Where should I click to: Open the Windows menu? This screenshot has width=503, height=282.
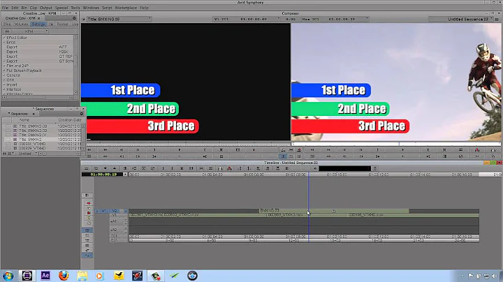[91, 8]
